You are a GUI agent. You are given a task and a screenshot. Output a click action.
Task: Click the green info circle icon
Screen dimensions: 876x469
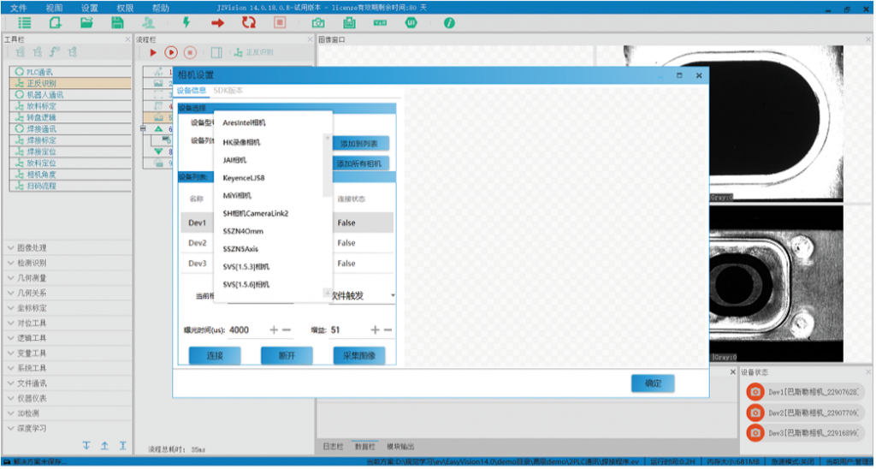click(449, 23)
